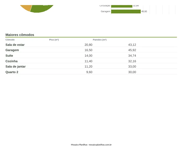Select the floor value 16,50
This screenshot has width=182, height=151.
[88, 50]
